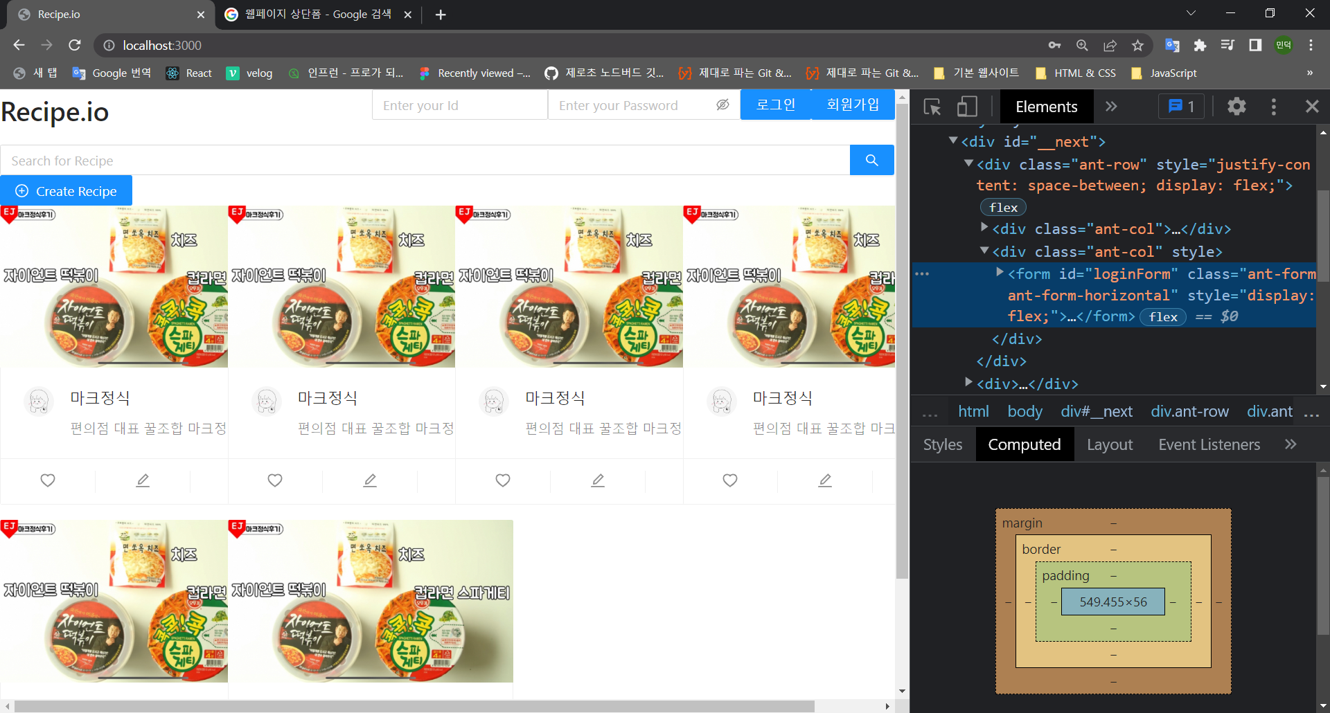Click the 회원가입 button
The height and width of the screenshot is (713, 1330).
pyautogui.click(x=853, y=105)
